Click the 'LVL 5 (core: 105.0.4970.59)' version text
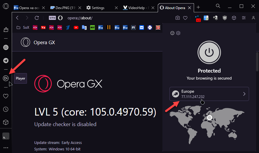Screen dimensions: 259x153 pos(95,112)
